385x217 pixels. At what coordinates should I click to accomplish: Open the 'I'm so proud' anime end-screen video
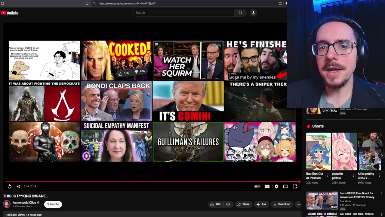(260, 142)
